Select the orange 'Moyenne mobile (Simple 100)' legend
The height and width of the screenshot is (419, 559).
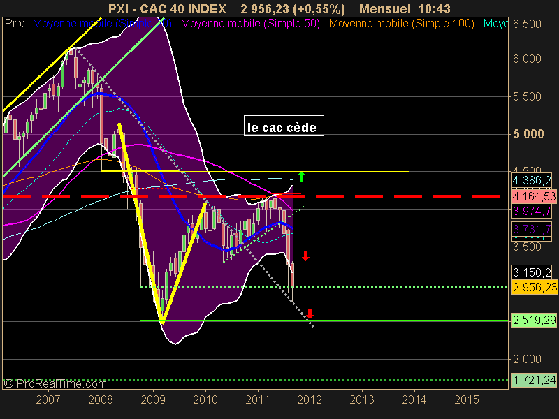pos(401,24)
